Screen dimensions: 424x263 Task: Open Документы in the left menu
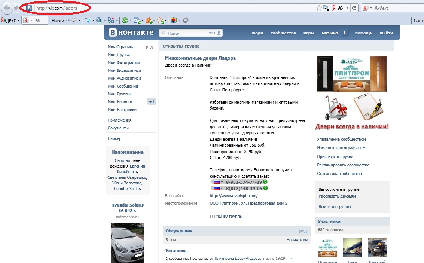pyautogui.click(x=118, y=128)
